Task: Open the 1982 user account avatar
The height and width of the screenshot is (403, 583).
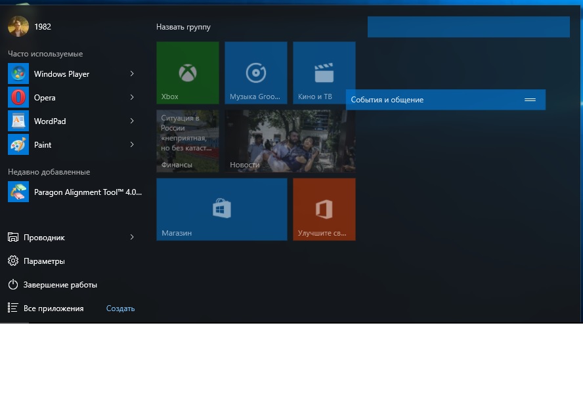Action: pyautogui.click(x=18, y=26)
